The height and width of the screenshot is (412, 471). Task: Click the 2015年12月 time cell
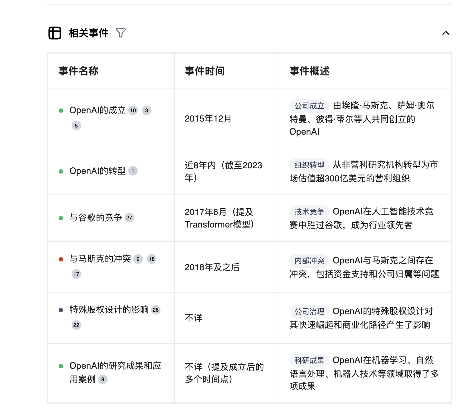click(x=208, y=119)
